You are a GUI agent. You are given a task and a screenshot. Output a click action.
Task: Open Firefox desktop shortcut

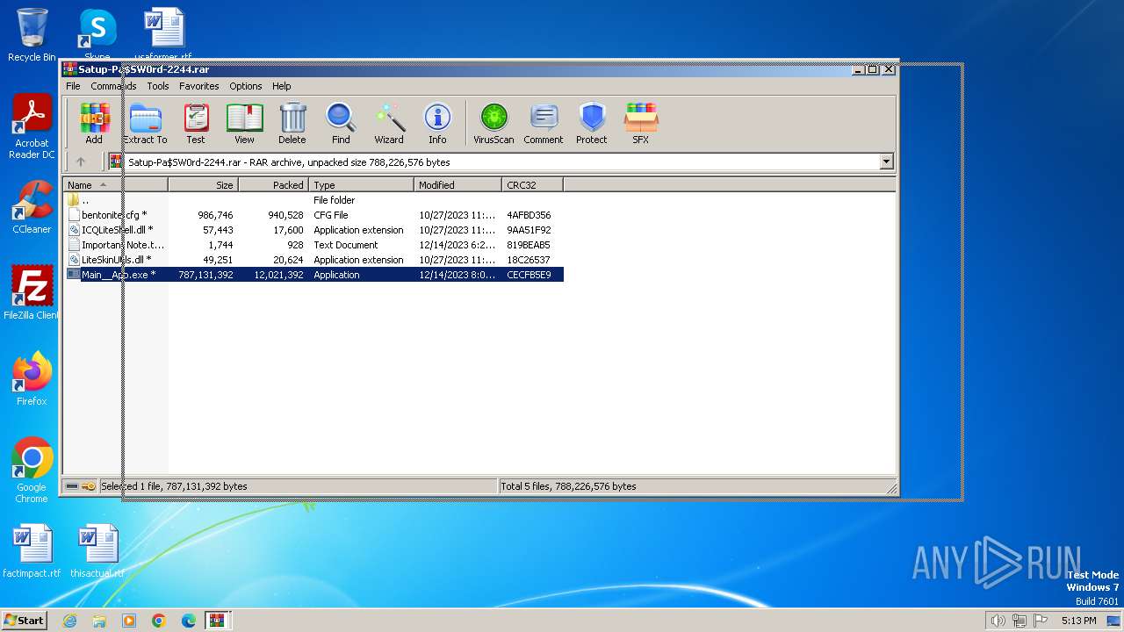pos(32,379)
